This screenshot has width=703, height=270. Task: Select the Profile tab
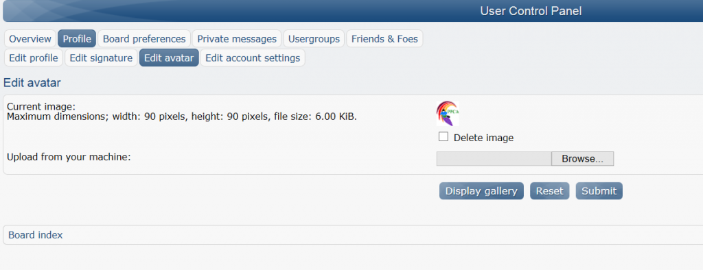[77, 39]
